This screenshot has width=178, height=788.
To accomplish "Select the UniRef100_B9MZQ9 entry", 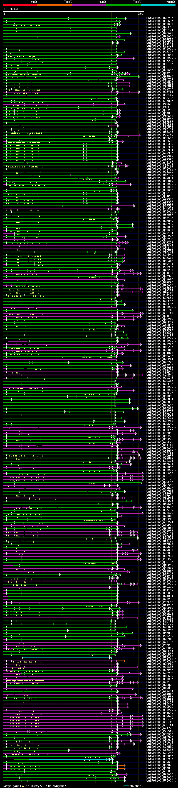I will [160, 80].
